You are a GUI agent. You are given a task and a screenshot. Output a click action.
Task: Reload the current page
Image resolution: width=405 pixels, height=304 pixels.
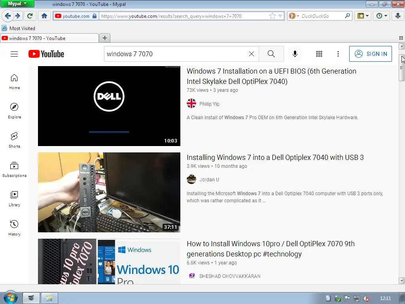[x=30, y=16]
